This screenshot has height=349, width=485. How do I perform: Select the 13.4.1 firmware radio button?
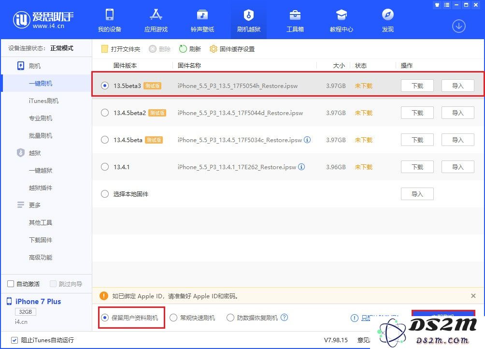(x=105, y=167)
